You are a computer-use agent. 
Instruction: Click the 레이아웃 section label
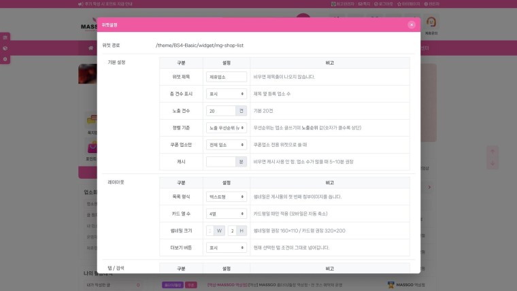point(116,182)
